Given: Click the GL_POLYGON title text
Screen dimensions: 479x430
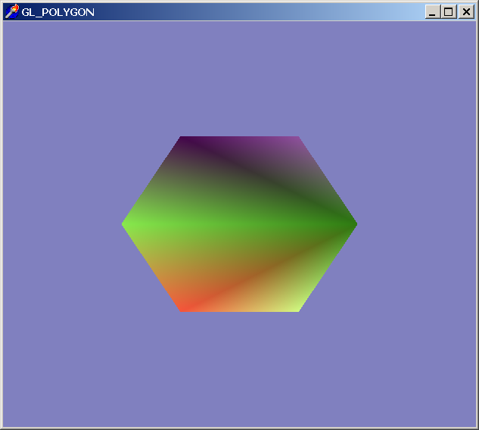Looking at the screenshot, I should (x=58, y=12).
